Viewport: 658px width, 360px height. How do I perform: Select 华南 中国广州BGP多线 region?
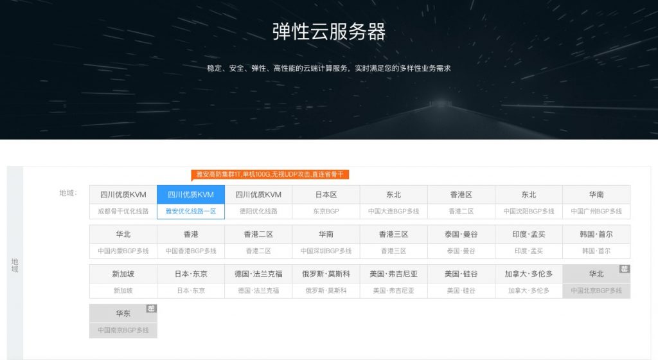pos(596,203)
